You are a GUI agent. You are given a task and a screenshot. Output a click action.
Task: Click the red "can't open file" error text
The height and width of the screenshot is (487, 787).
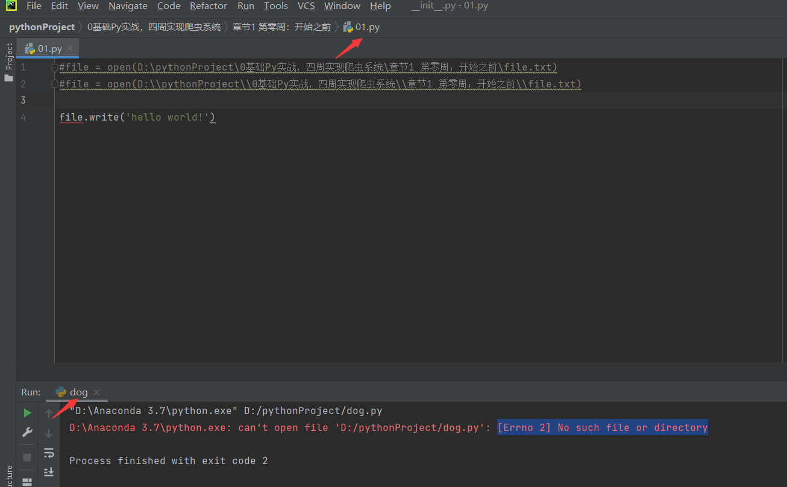[x=281, y=427]
